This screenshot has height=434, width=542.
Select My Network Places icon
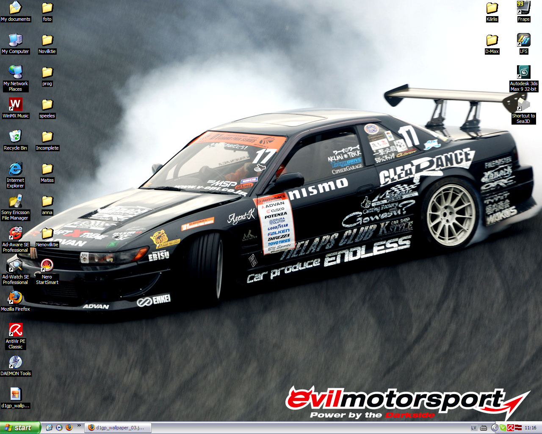[16, 78]
